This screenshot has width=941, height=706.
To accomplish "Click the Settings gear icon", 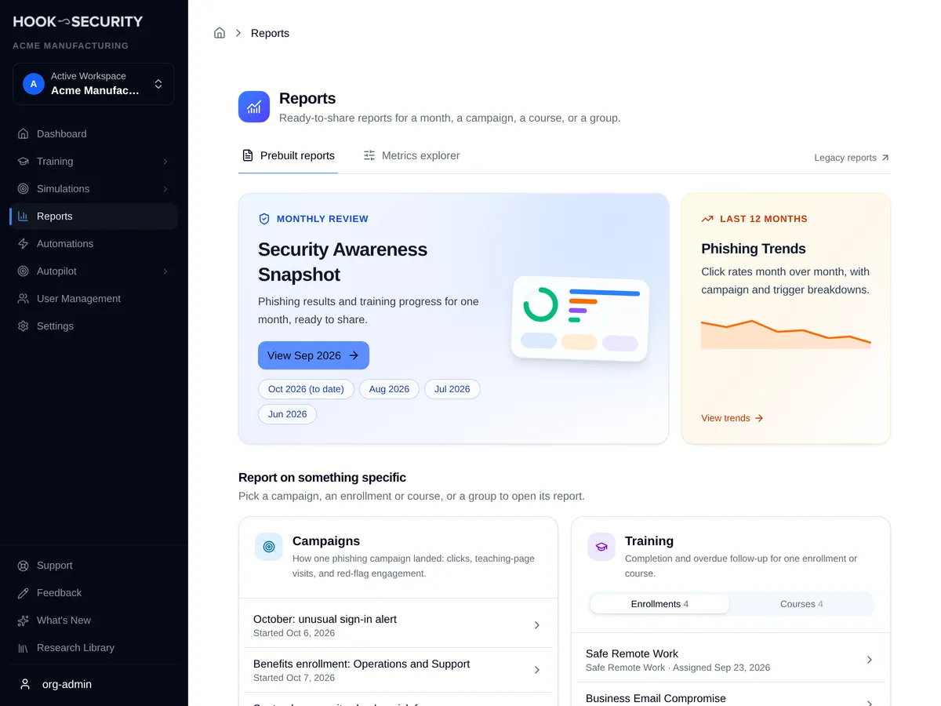I will (24, 326).
